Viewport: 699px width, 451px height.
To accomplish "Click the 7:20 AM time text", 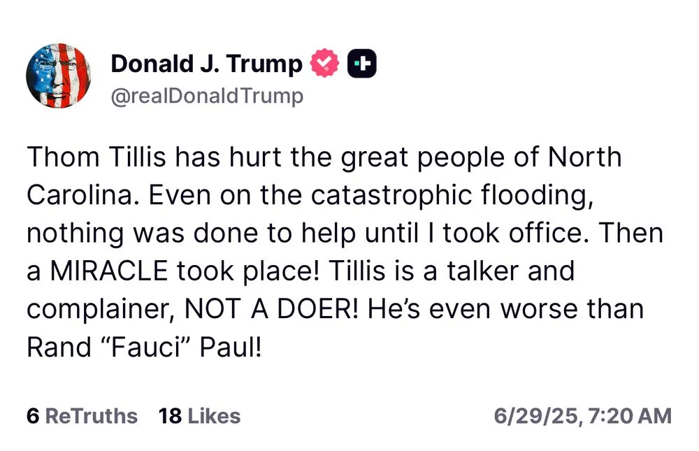I will pos(630,416).
